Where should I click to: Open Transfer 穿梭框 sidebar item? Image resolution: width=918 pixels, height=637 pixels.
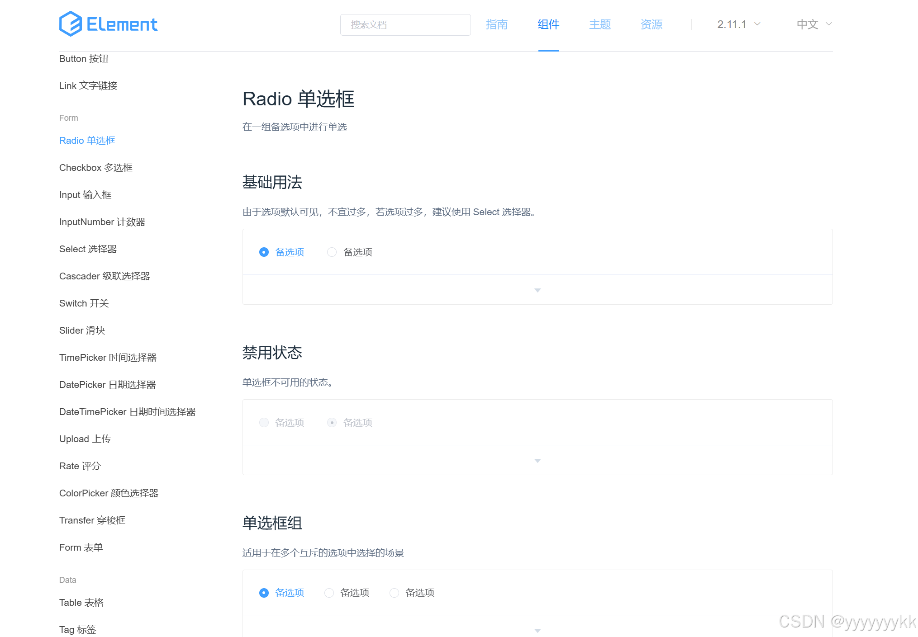[92, 520]
